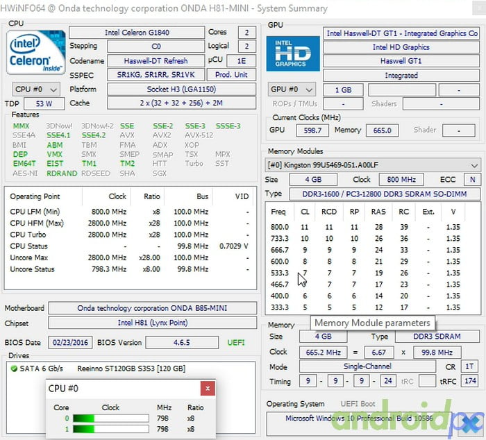Screen dimensions: 486x440
Task: Click the CPU Status row
Action: pos(130,246)
